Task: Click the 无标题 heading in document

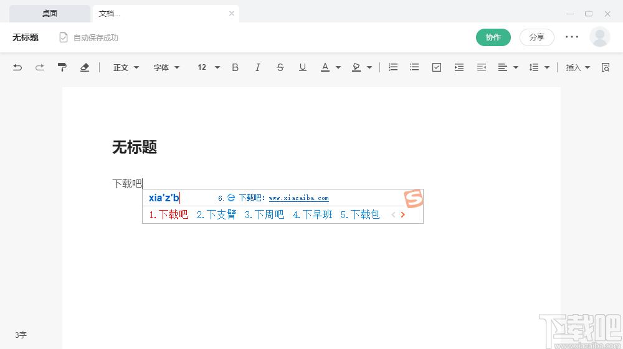Action: click(135, 147)
